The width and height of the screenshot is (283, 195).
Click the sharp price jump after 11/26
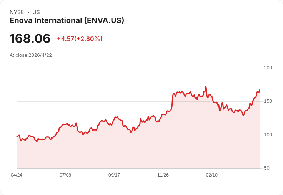point(172,102)
